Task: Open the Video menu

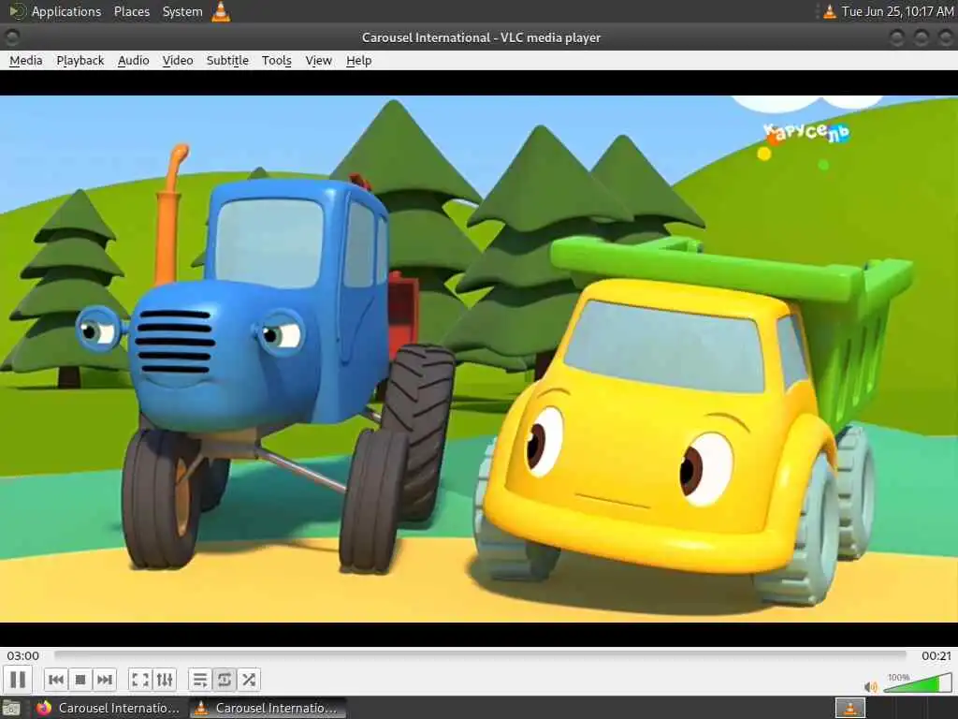Action: point(177,61)
